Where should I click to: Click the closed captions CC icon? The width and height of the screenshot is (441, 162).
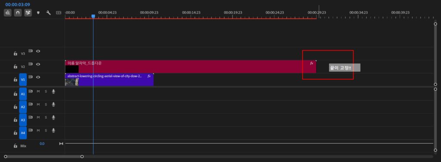59,12
